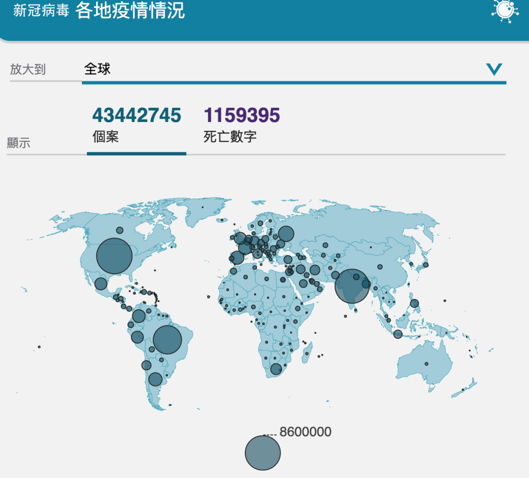The image size is (529, 478).
Task: Click the 8600000 legend circle
Action: (263, 453)
